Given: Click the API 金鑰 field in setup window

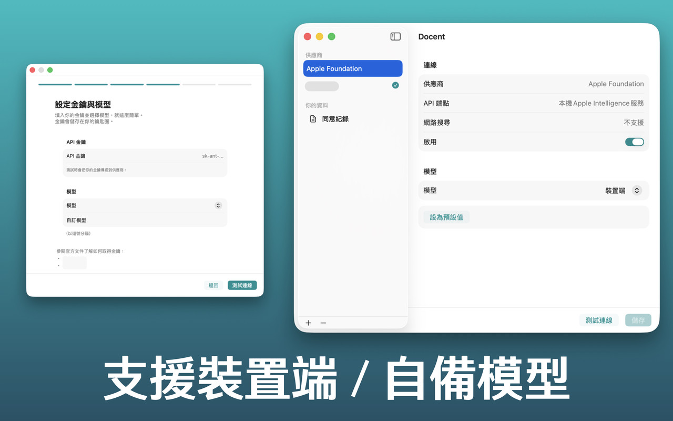Looking at the screenshot, I should click(x=145, y=156).
